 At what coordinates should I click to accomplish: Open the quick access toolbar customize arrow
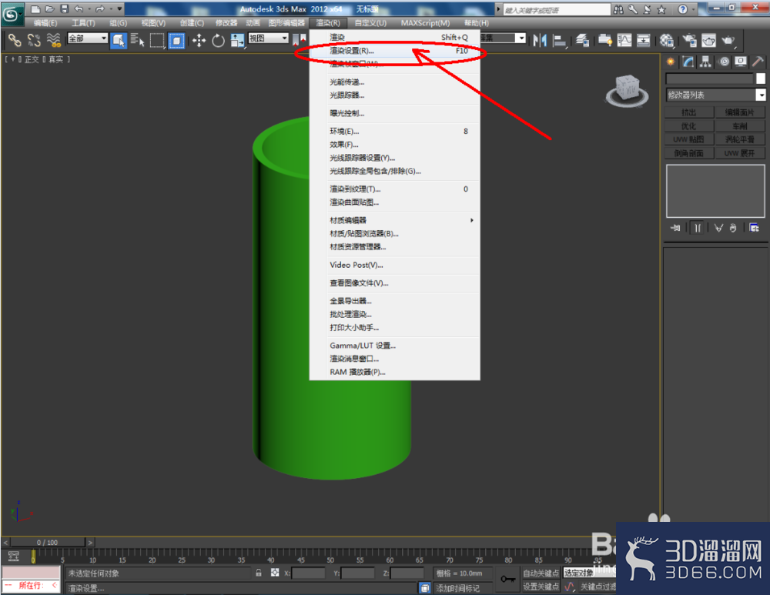[119, 8]
